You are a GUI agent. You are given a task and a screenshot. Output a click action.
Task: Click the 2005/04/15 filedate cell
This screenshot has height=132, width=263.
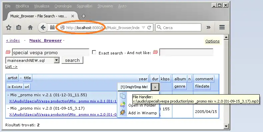206,112
